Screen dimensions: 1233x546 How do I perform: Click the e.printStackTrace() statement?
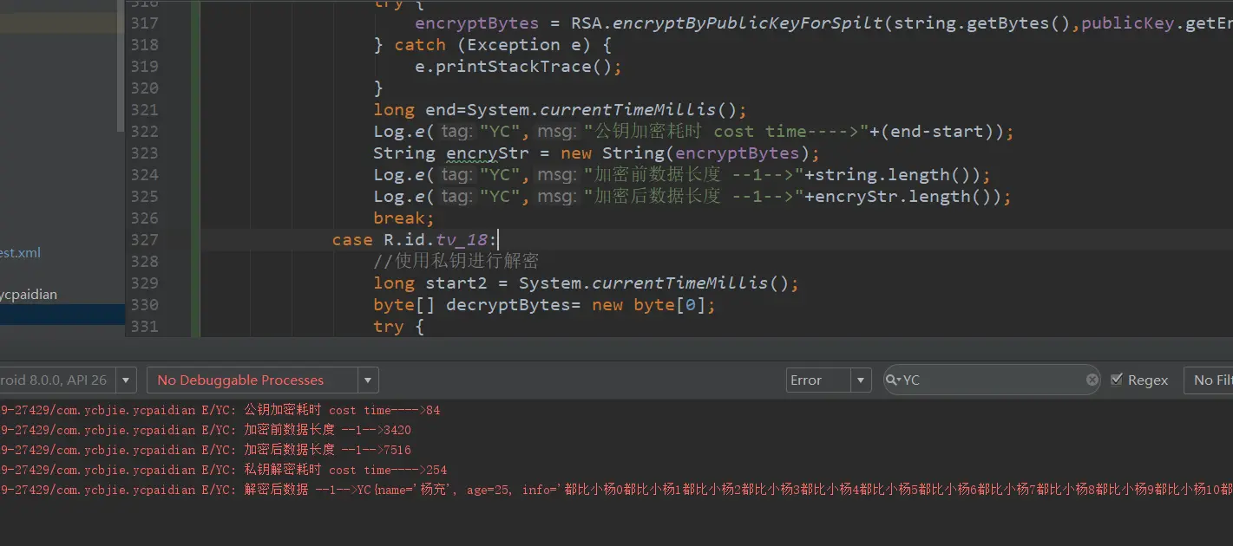point(519,67)
